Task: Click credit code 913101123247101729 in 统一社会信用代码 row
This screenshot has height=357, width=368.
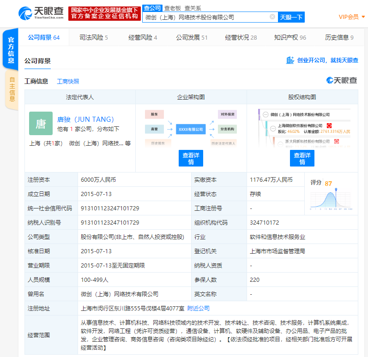Action: click(110, 208)
